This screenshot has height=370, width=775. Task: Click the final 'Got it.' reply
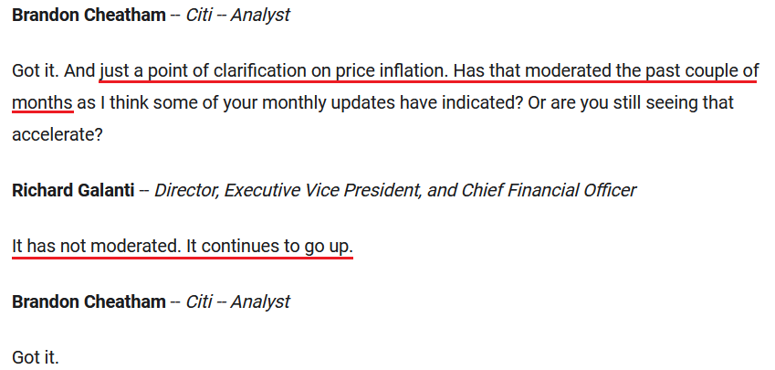(35, 356)
